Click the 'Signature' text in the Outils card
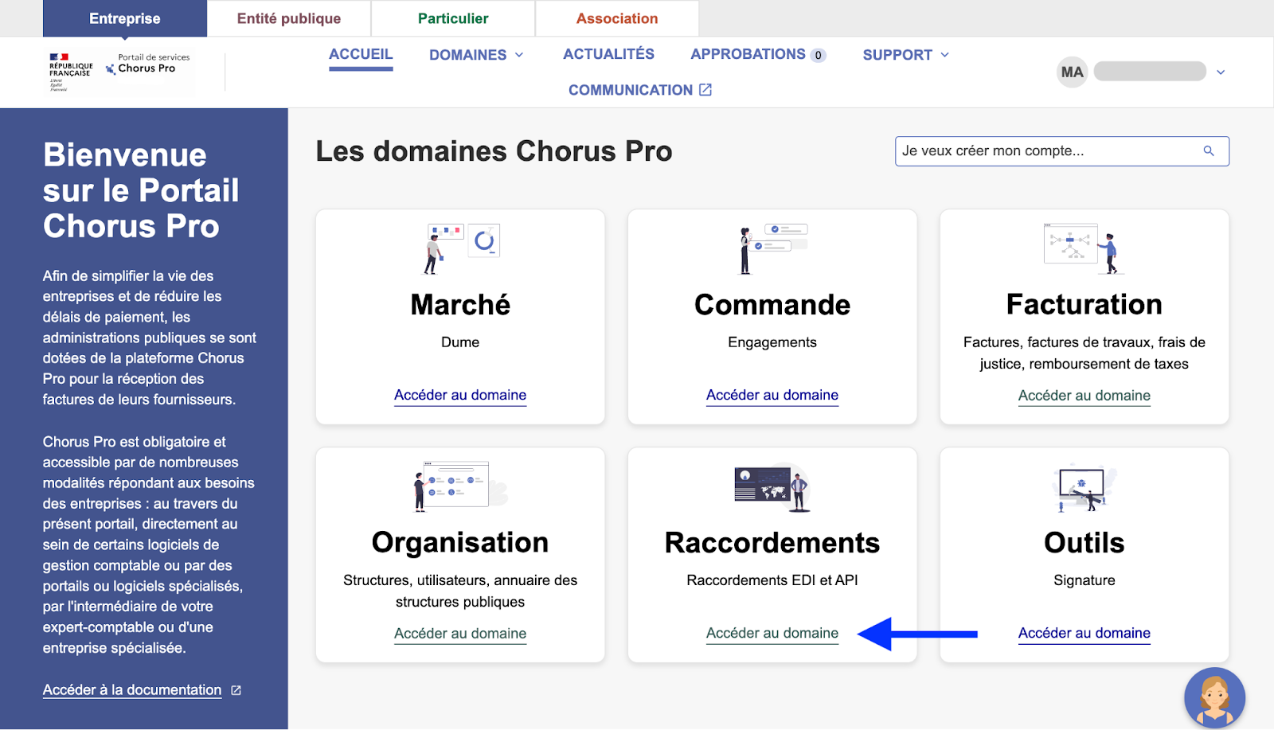The image size is (1274, 730). coord(1084,580)
